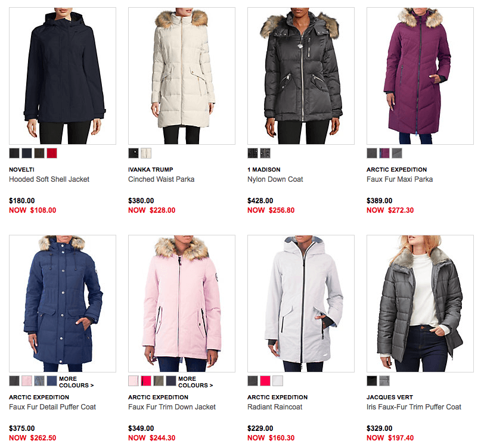481x444 pixels.
Task: Select black swatch under Iris Faux-Fur Trim Puffer Coat
Action: coord(372,381)
